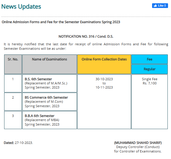The image size is (171, 159).
Task: Click serial number 3 cell
Action: 13,120
